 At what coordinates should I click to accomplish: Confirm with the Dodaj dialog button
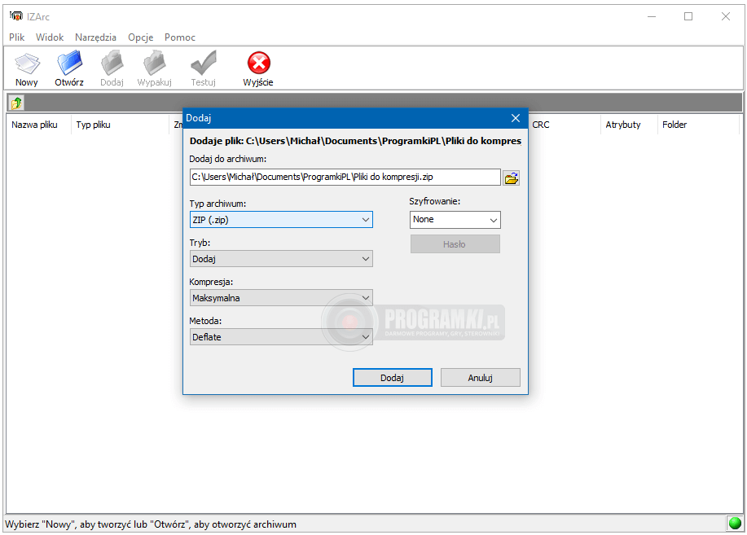pyautogui.click(x=392, y=377)
